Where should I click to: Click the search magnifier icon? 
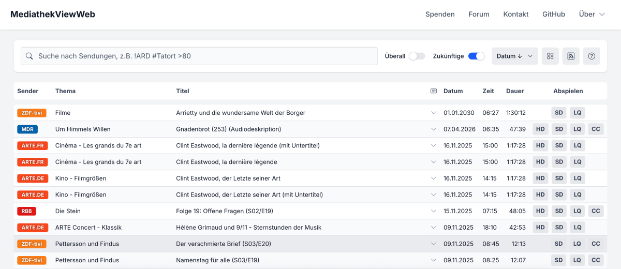pyautogui.click(x=29, y=56)
